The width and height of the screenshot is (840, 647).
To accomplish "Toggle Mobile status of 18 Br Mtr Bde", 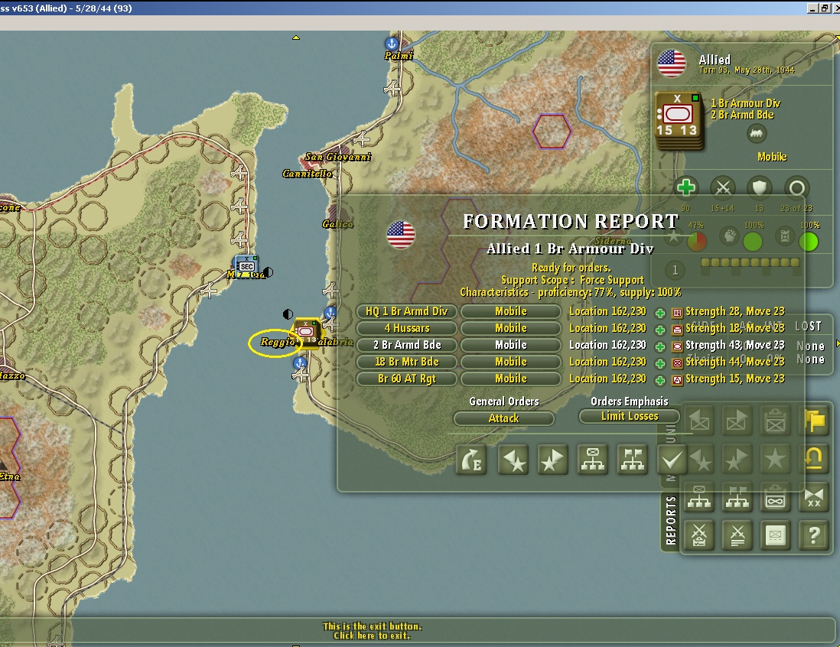I will tap(510, 362).
